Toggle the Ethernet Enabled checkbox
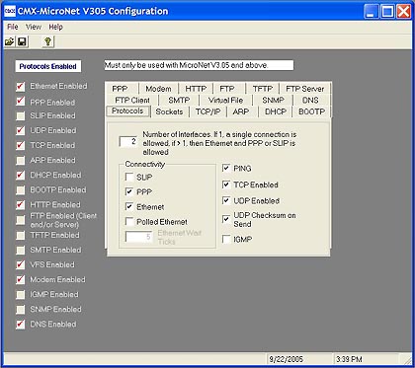 coord(21,87)
